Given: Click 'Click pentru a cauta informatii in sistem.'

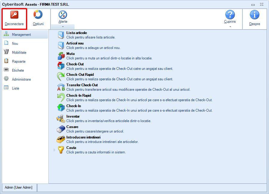Looking at the screenshot, I should coord(96,152).
